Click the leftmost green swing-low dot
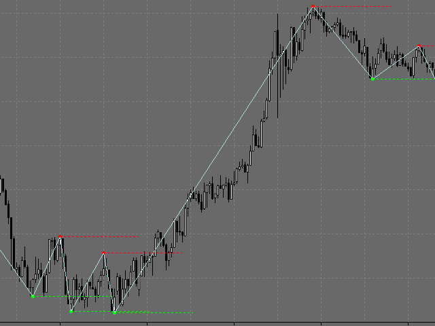Screen dimensions: 435x326 [33, 297]
